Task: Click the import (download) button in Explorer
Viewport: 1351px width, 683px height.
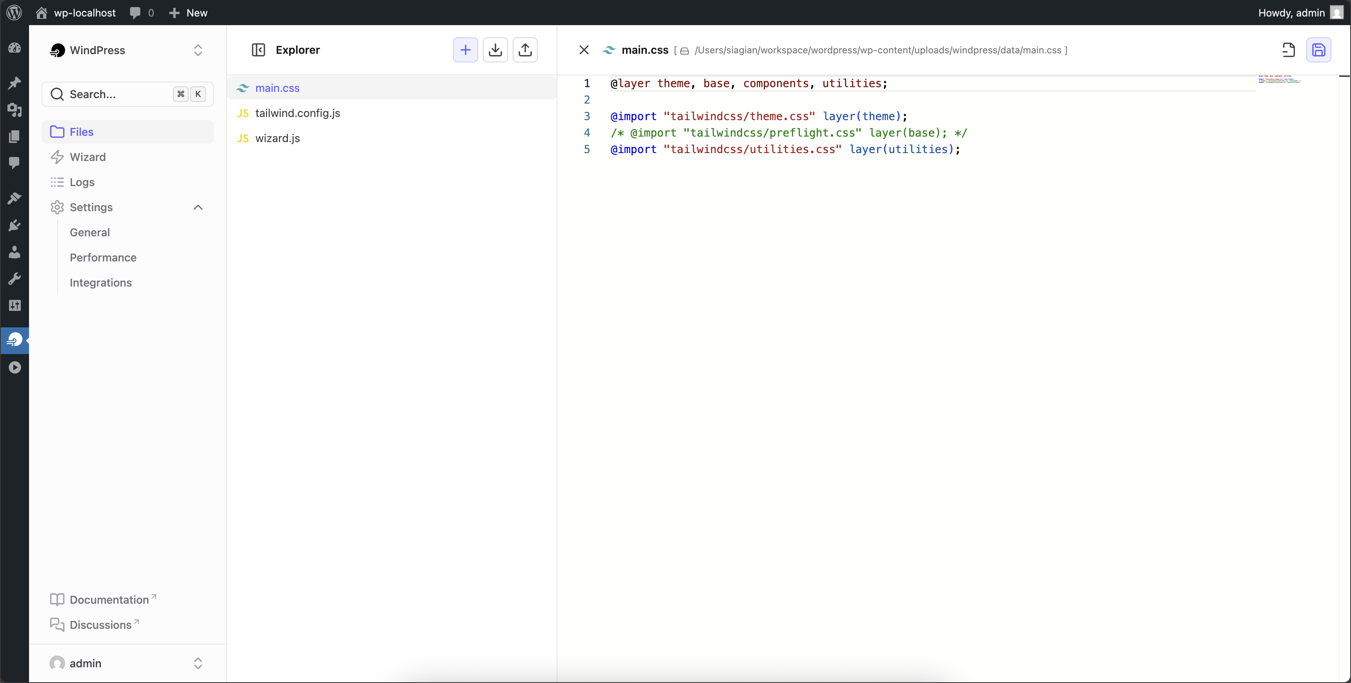Action: [495, 50]
